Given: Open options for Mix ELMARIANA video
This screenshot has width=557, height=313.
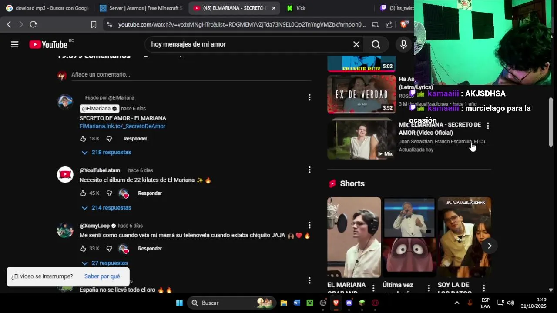Looking at the screenshot, I should tap(488, 126).
